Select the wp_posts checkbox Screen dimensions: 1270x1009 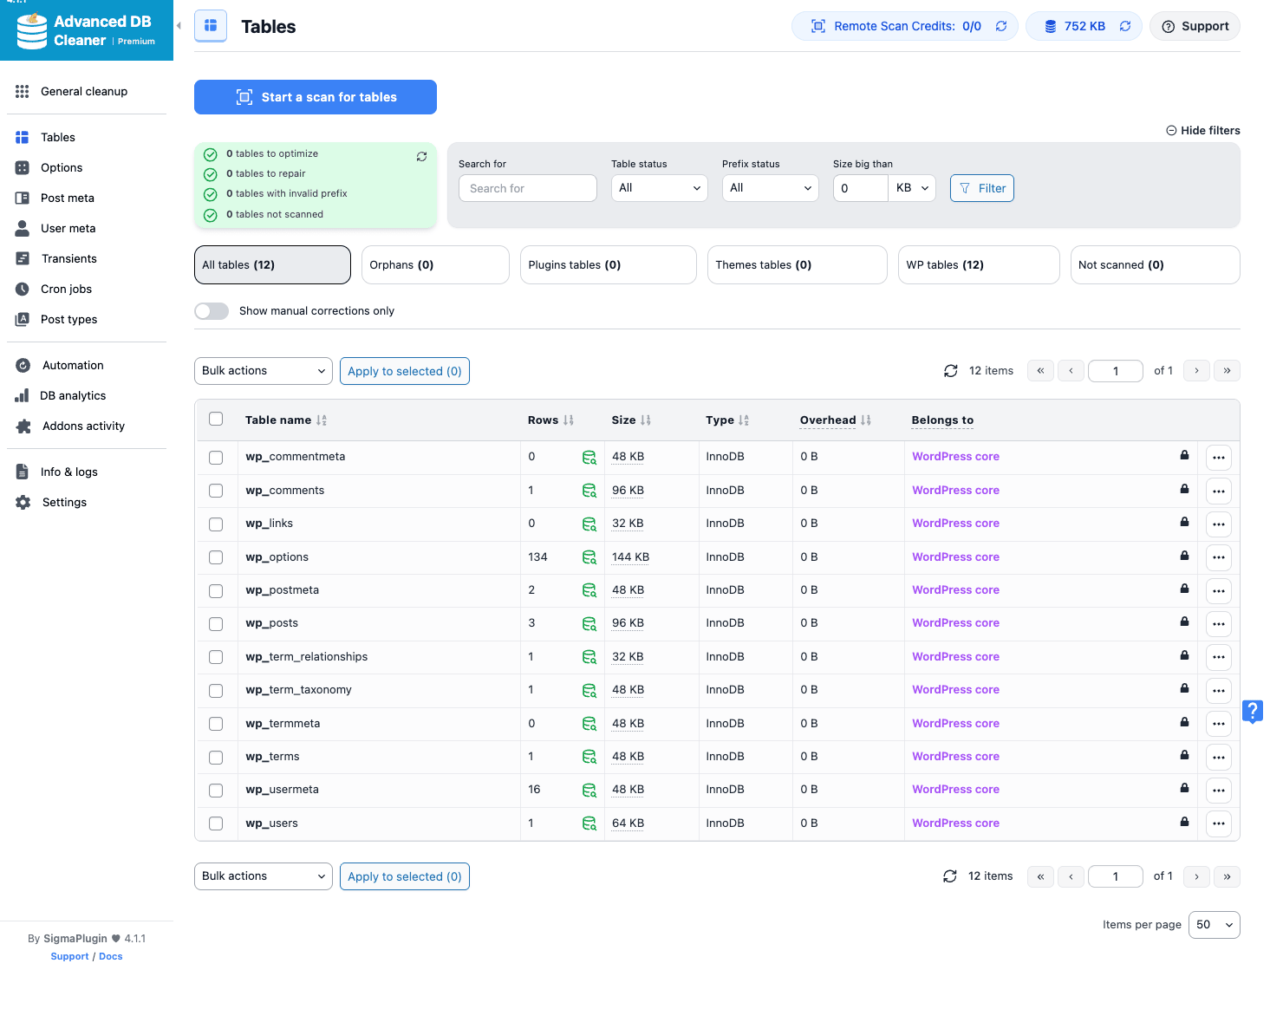point(216,624)
